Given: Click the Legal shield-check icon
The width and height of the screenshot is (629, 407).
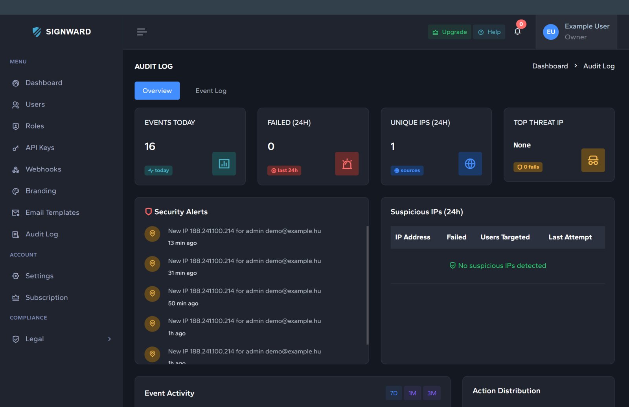Looking at the screenshot, I should pos(16,339).
